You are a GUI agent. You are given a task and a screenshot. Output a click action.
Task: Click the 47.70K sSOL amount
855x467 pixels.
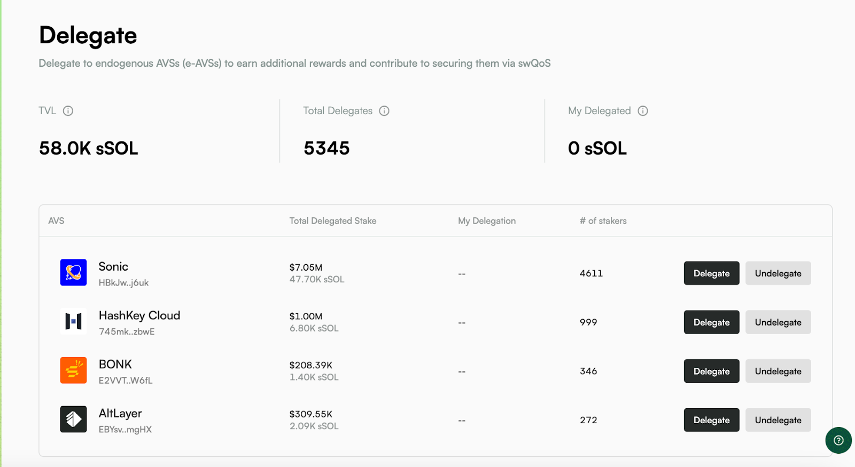tap(317, 279)
